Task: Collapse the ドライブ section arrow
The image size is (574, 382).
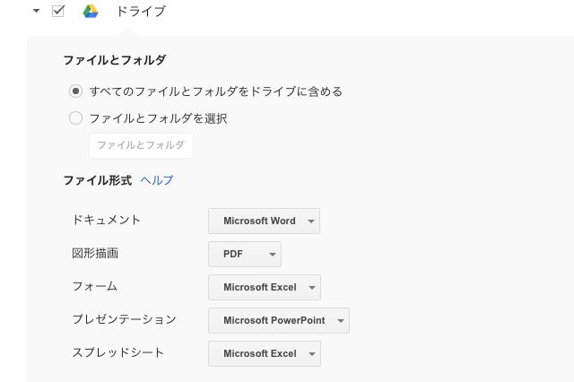Action: pos(36,11)
